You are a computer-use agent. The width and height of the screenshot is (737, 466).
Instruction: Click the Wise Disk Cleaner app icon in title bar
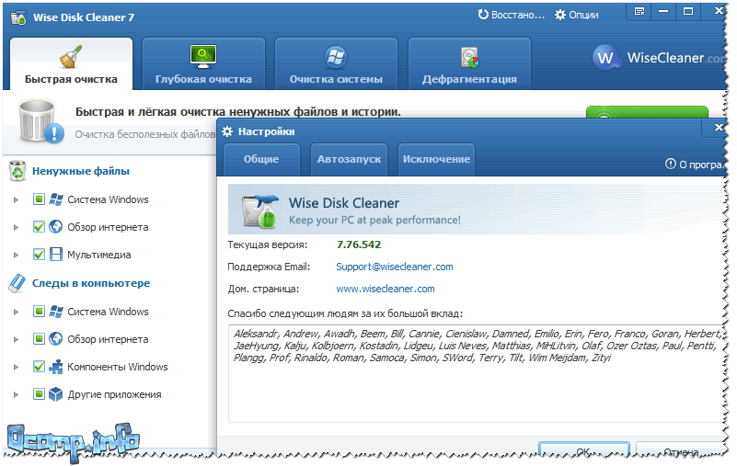[18, 17]
